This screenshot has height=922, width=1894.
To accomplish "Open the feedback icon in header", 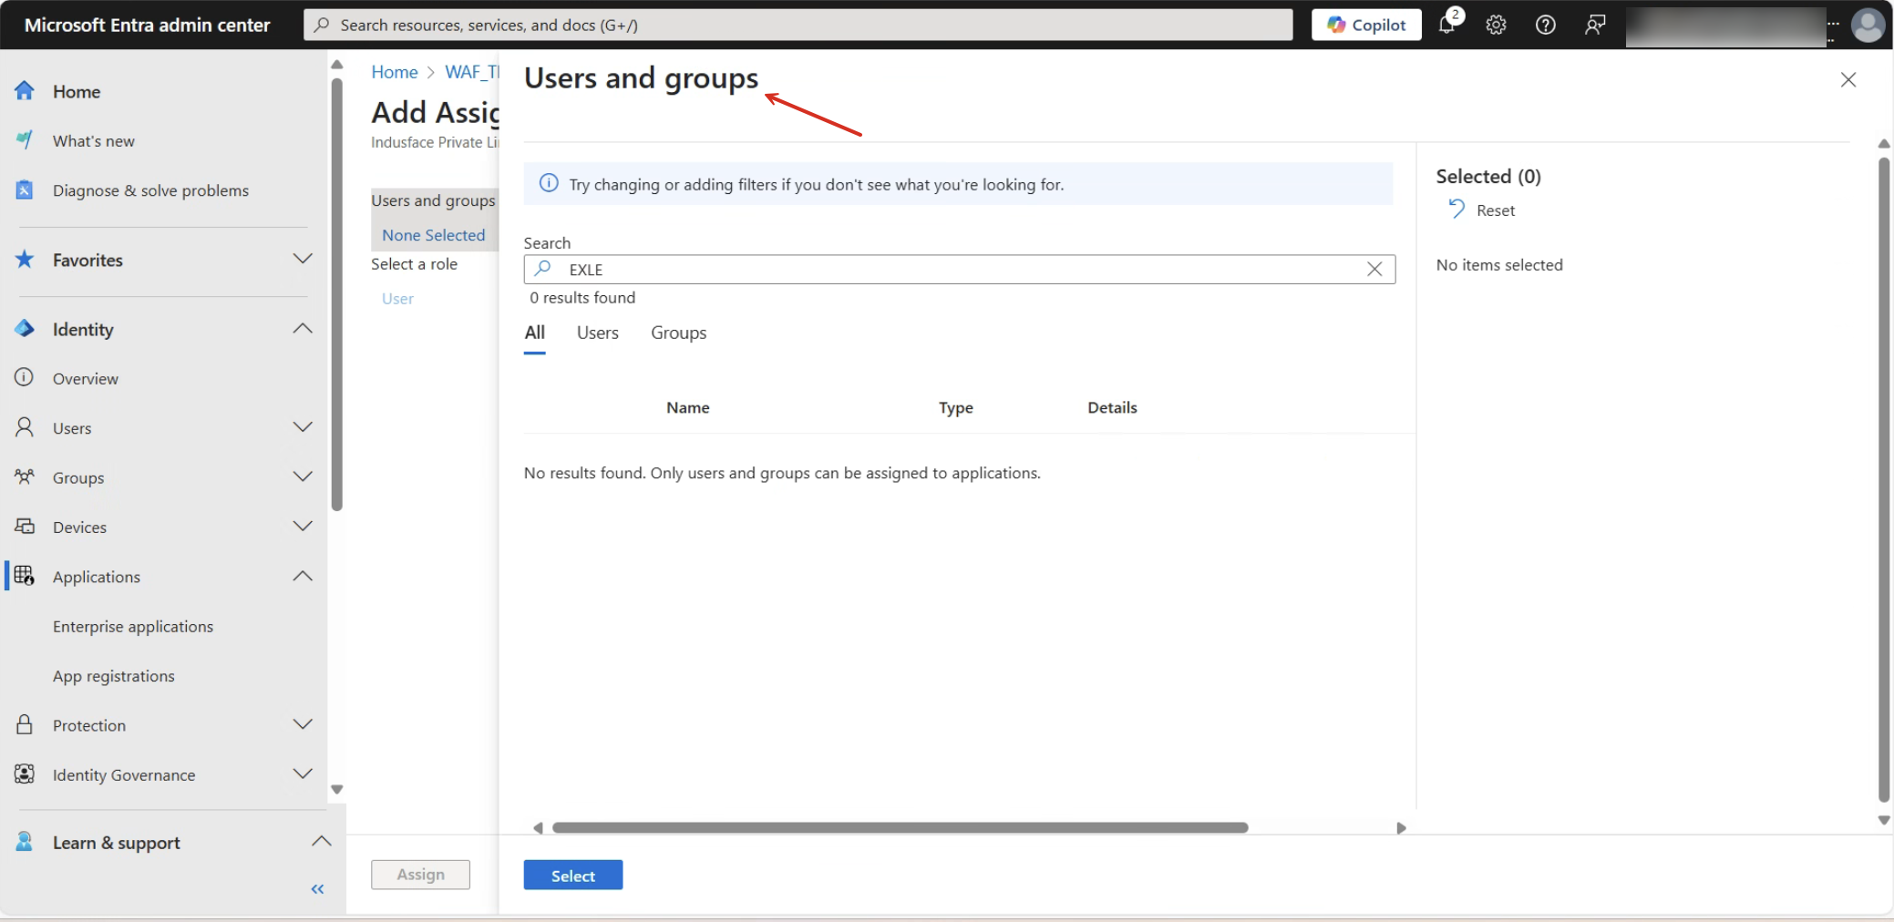I will 1595,25.
